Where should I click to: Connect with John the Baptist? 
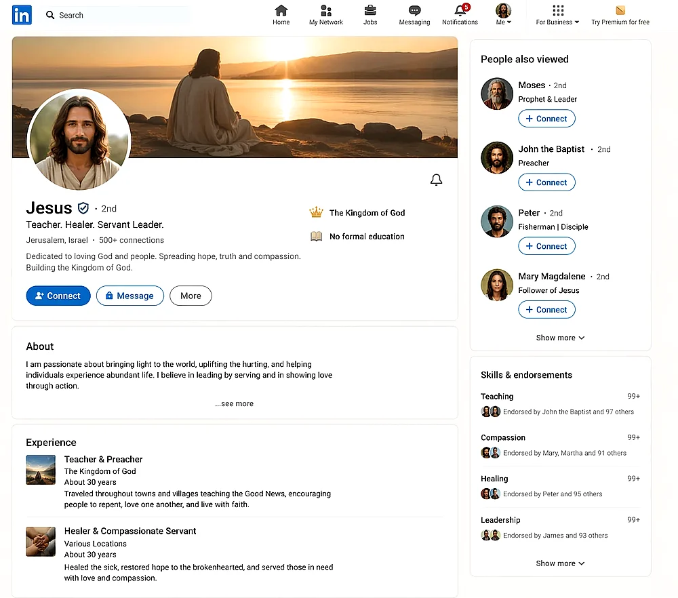click(x=546, y=182)
